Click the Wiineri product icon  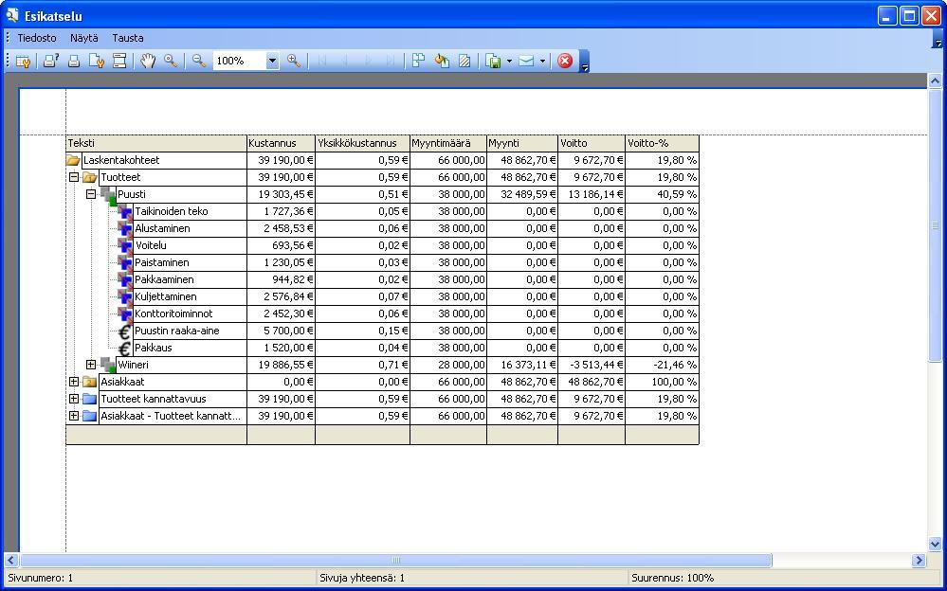109,366
